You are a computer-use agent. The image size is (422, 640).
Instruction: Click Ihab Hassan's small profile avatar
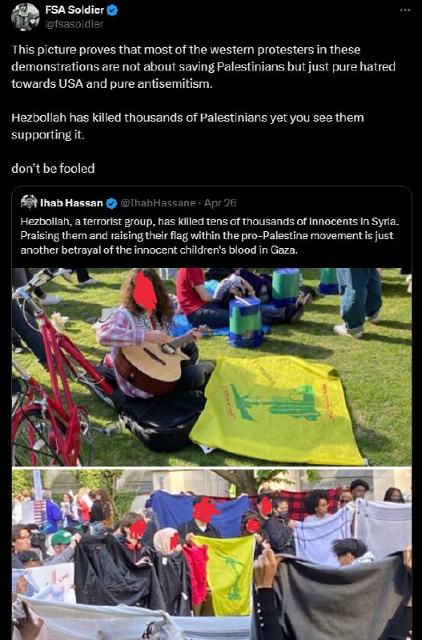coord(29,202)
